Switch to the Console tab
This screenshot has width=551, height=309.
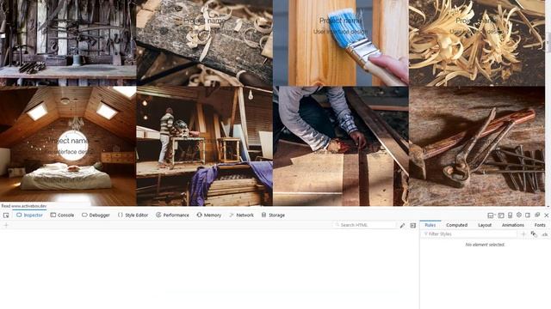pos(62,215)
